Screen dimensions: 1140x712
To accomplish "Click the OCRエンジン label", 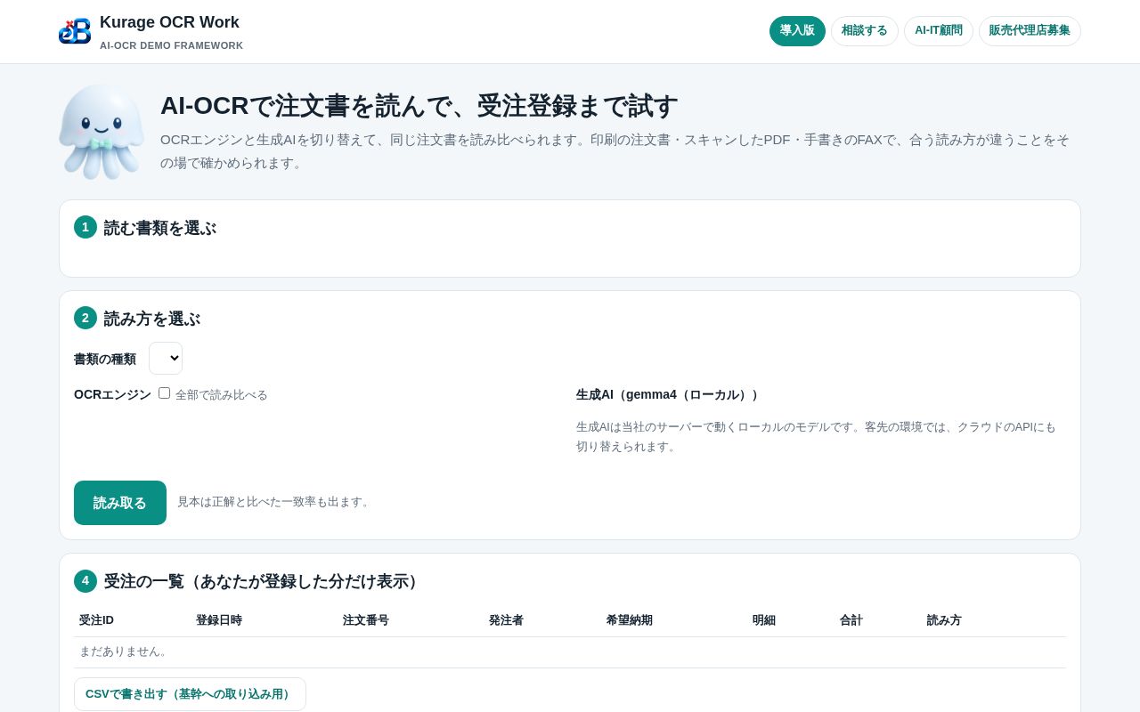I will (112, 394).
